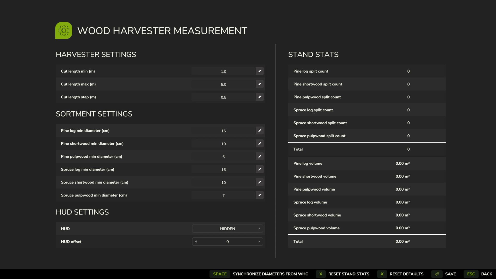Click SYNCHRONIZE DIAMETERS FROM WHC

pos(270,274)
